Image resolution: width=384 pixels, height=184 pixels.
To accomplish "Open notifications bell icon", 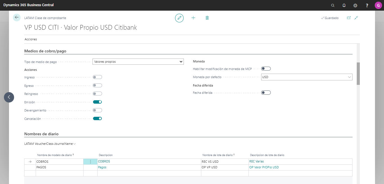I will pyautogui.click(x=344, y=5).
